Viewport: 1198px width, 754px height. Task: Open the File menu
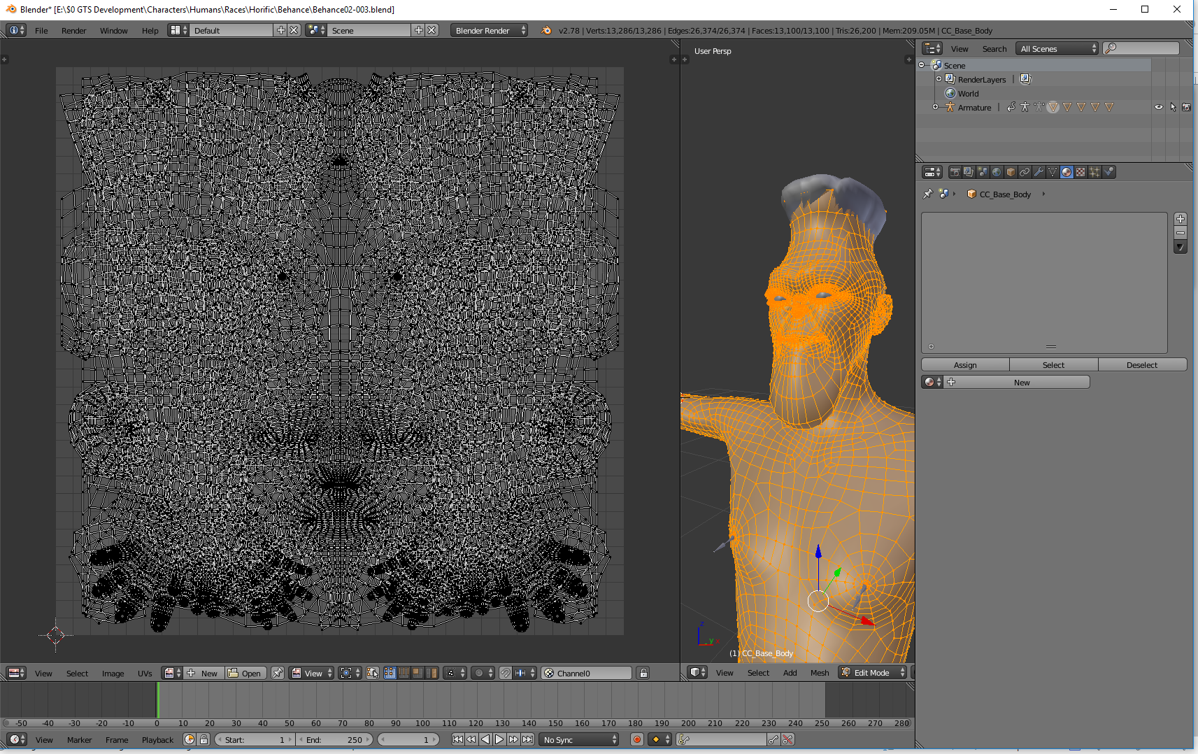pos(41,30)
